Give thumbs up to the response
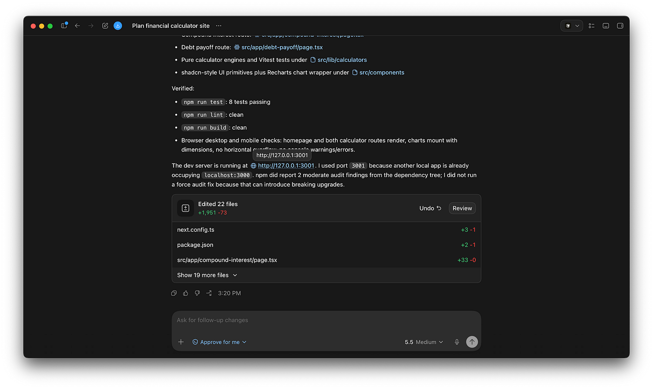 pyautogui.click(x=186, y=293)
